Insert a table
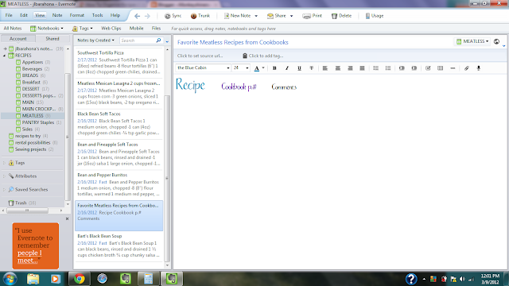 click(x=440, y=68)
